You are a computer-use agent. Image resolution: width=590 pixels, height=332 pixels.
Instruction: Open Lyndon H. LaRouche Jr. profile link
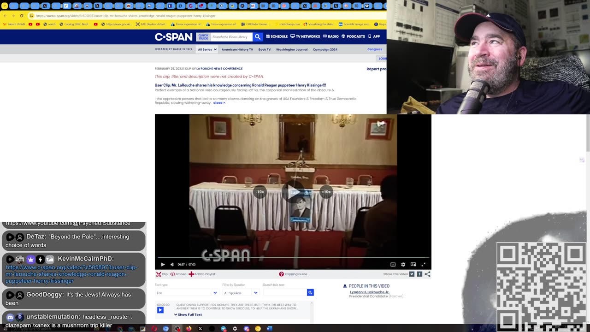[369, 292]
